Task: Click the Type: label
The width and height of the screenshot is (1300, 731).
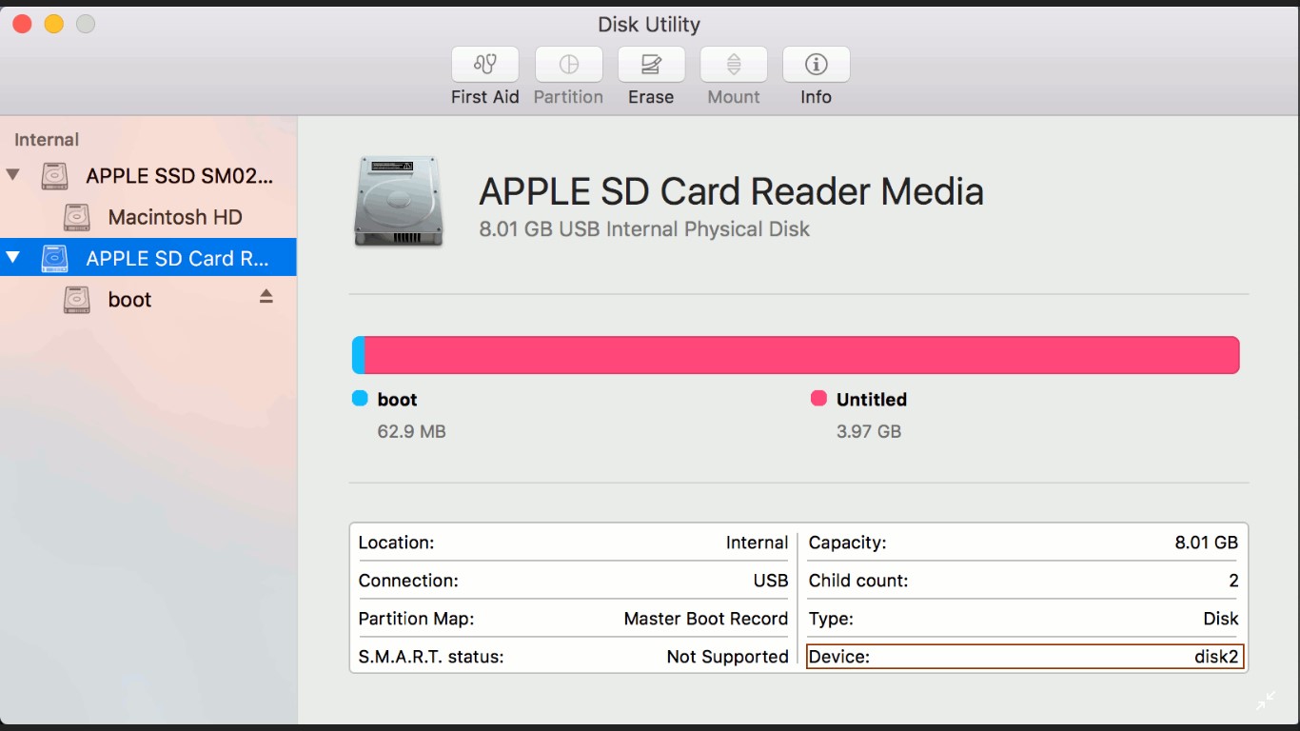Action: (831, 619)
